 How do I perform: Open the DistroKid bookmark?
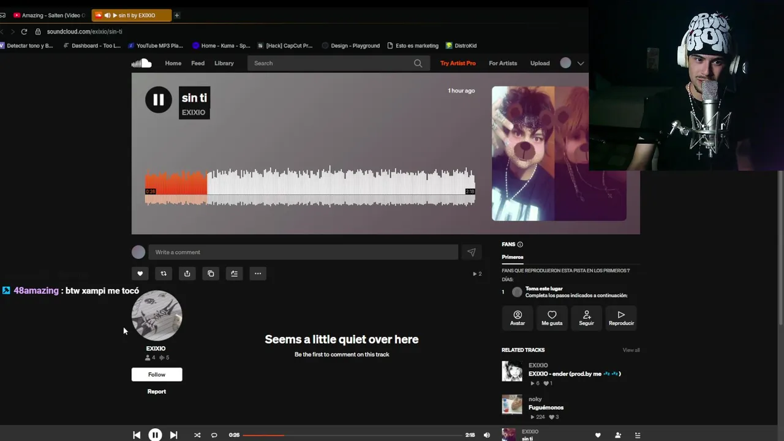coord(461,45)
